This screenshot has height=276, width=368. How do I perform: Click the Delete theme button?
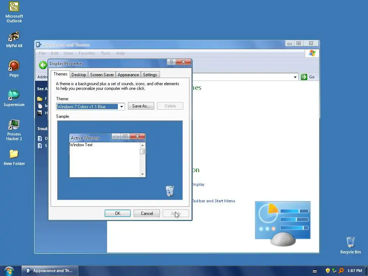170,106
